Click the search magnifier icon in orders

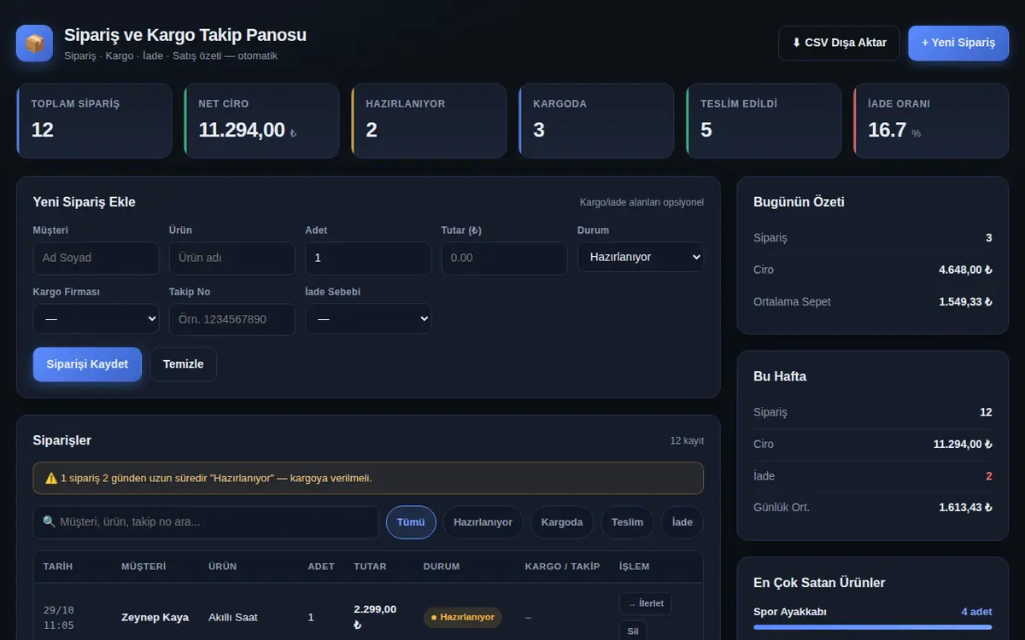(49, 521)
